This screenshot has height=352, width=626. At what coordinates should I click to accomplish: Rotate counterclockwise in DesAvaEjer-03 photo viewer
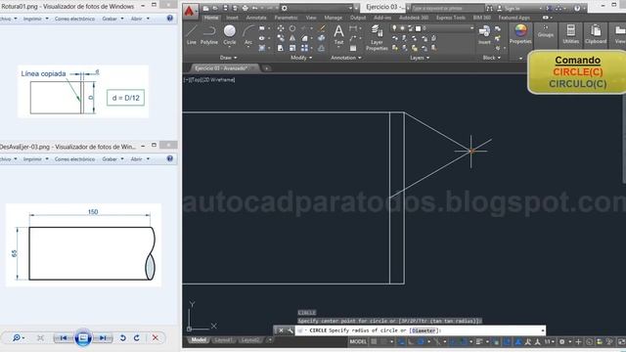point(123,338)
